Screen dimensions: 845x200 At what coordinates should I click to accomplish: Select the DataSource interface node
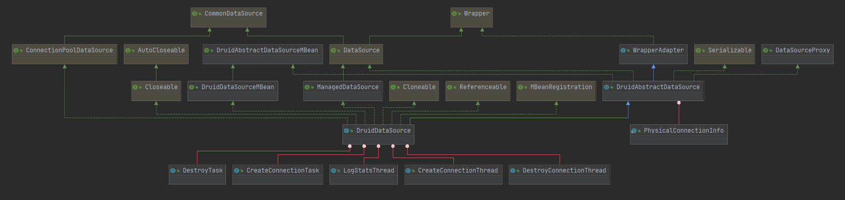(356, 54)
